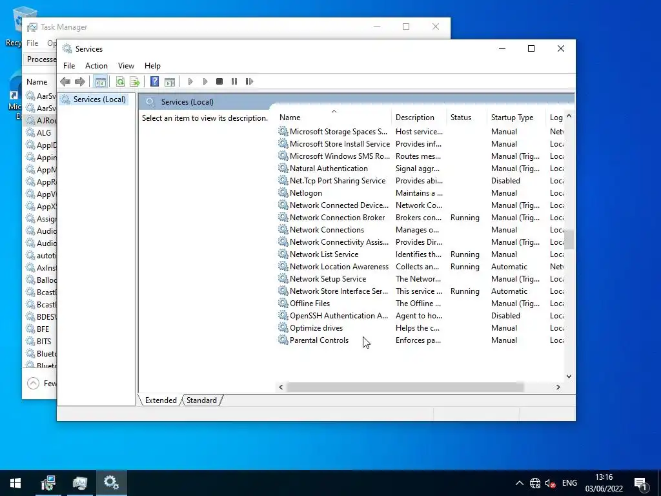Click the Forward arrow in Services toolbar
Screen dimensions: 661x496
(79, 81)
